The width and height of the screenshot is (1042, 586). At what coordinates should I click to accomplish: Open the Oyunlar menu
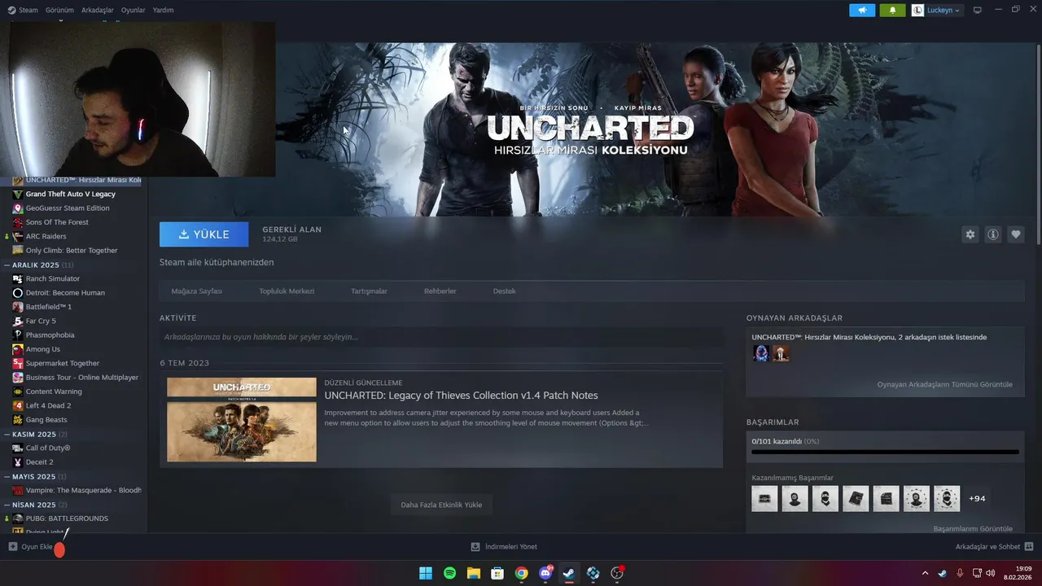(x=133, y=10)
